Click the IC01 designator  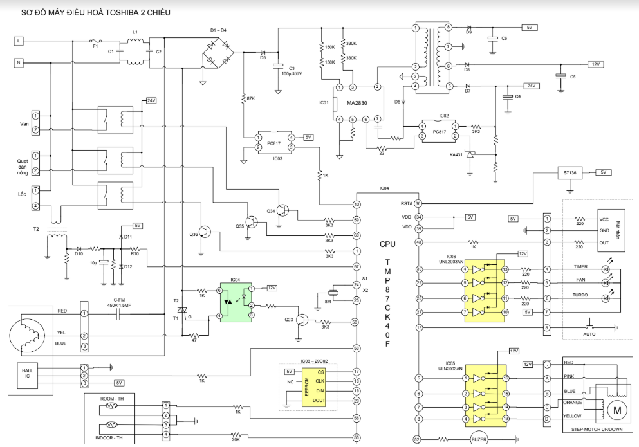pos(324,103)
